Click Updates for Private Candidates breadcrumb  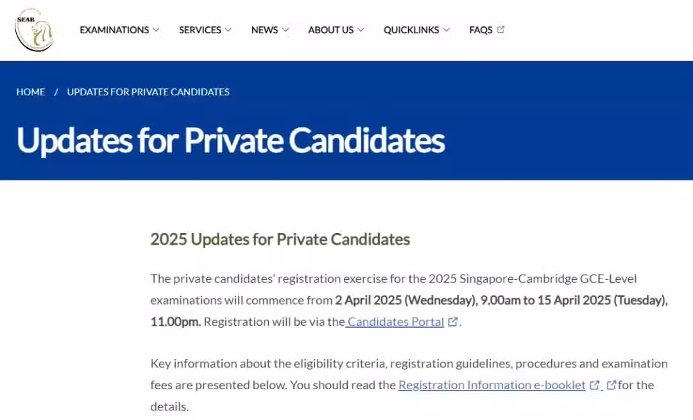point(148,92)
